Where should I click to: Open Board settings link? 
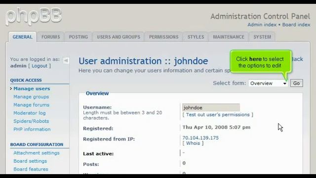pyautogui.click(x=30, y=161)
